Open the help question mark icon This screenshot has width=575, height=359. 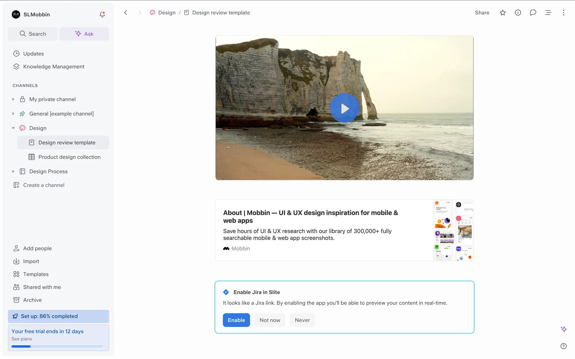[x=563, y=346]
